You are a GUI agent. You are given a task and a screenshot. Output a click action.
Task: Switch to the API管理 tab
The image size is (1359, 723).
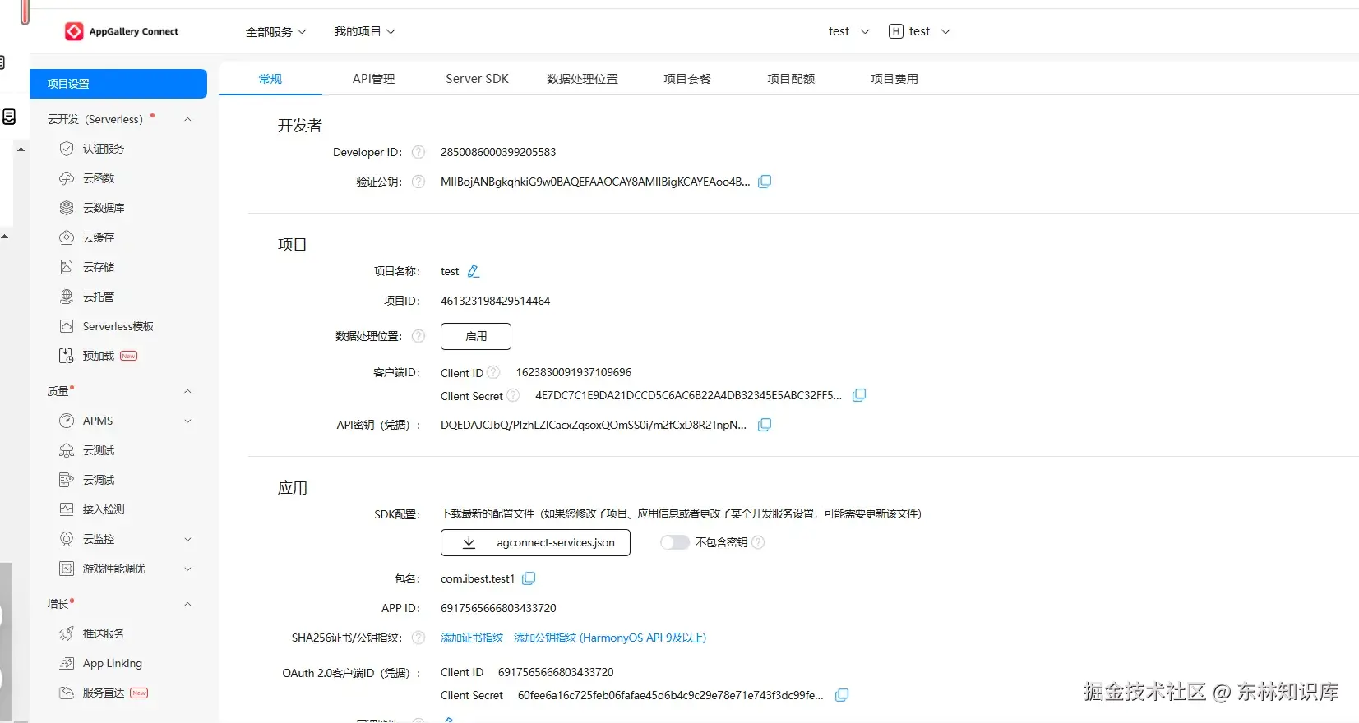[x=374, y=79]
